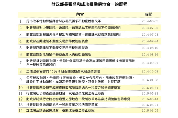
Task: Open the entry about 中研院院士會議
Action: 69,27
